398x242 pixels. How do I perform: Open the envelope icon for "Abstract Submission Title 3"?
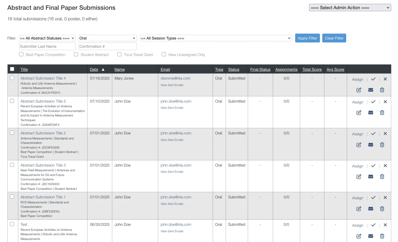[371, 177]
